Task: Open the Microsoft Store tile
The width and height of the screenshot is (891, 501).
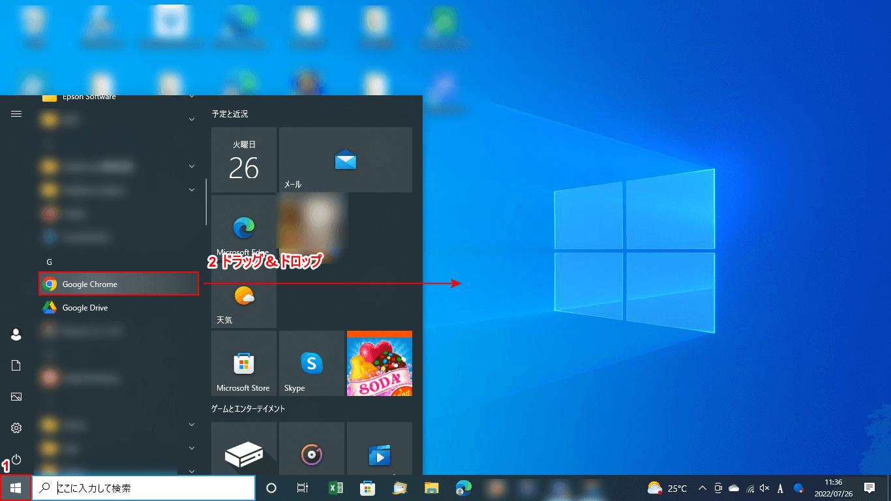Action: point(244,363)
